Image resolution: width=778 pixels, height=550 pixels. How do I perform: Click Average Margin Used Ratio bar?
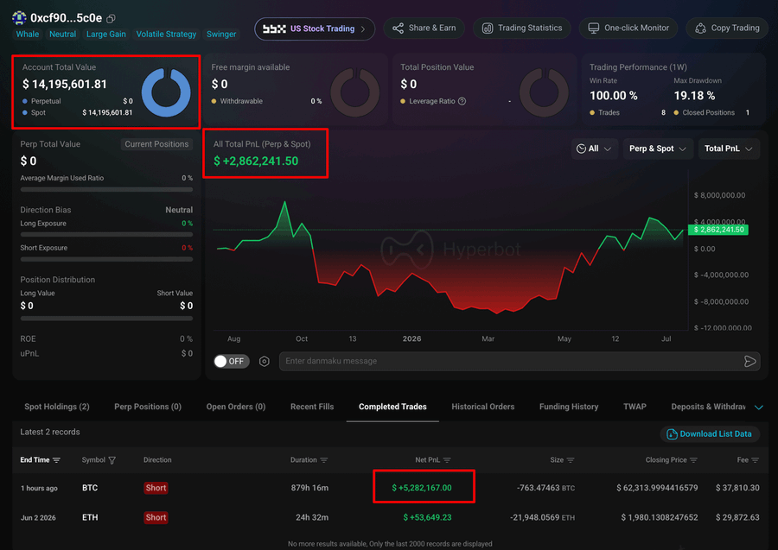pos(106,189)
